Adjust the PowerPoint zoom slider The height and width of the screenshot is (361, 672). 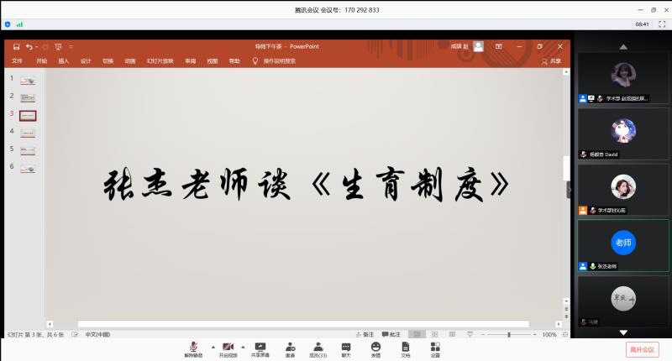click(509, 334)
